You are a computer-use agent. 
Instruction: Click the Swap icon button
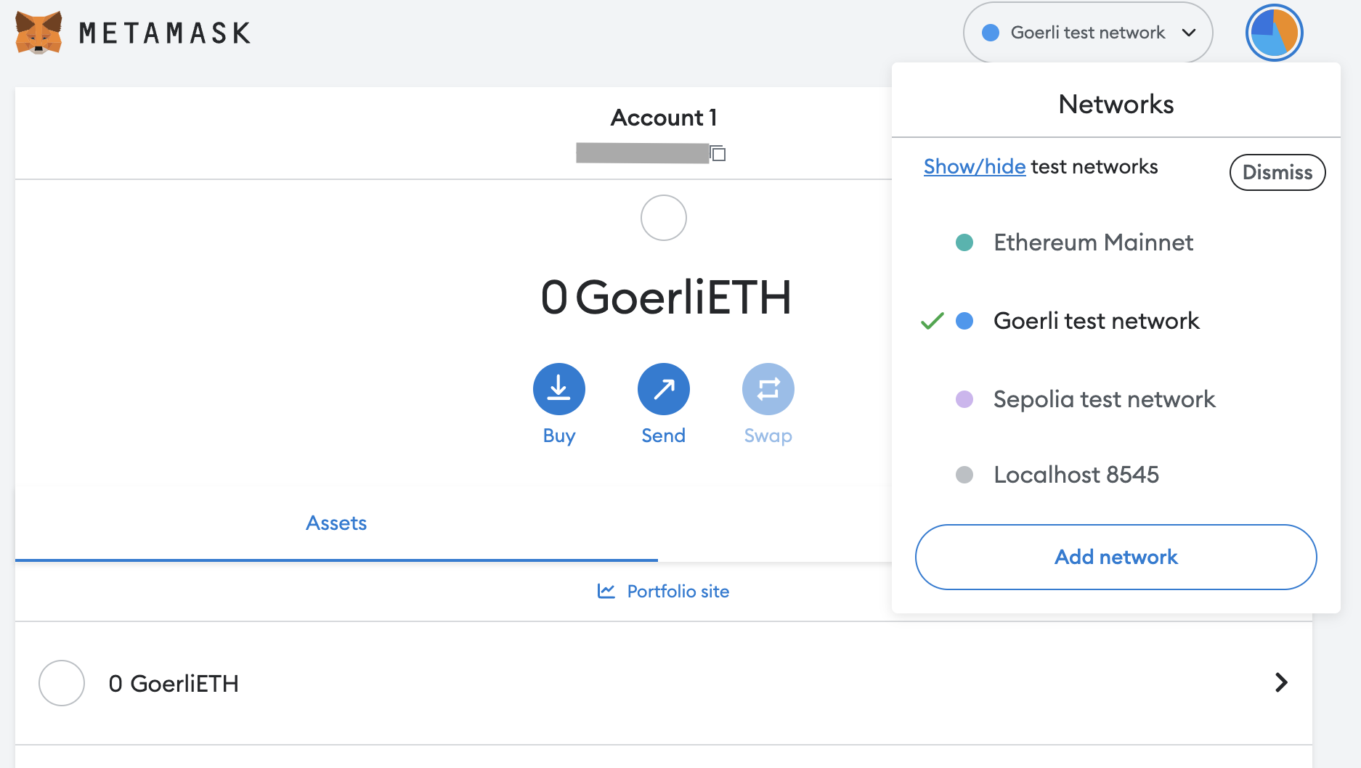(x=768, y=389)
